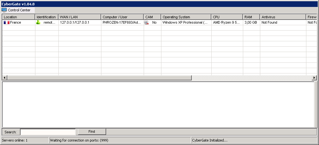Click the France flag icon in the Location column

click(6, 23)
